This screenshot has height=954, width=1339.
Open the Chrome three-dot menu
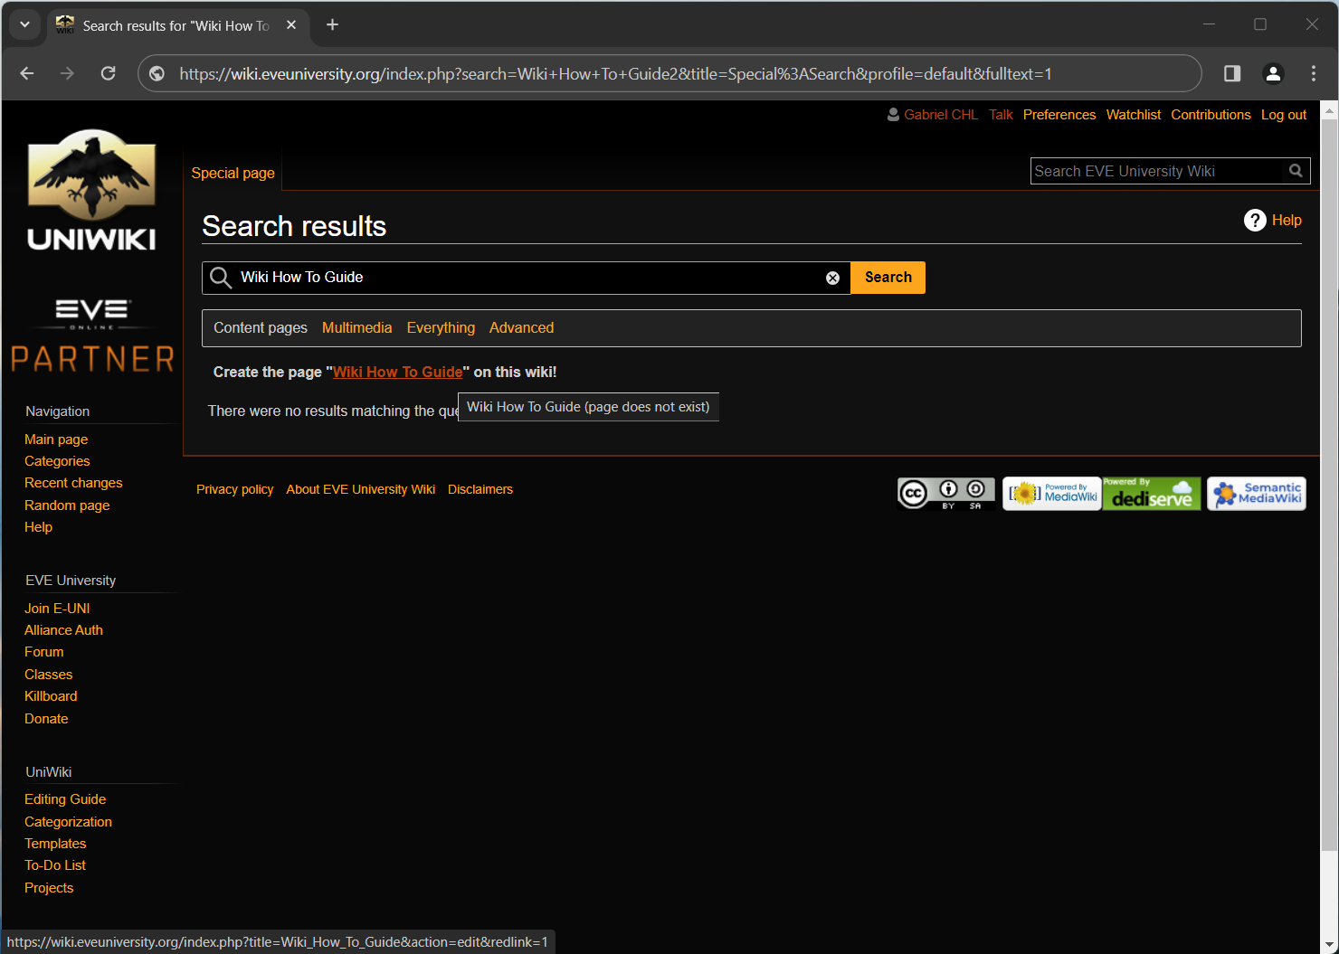click(1313, 73)
